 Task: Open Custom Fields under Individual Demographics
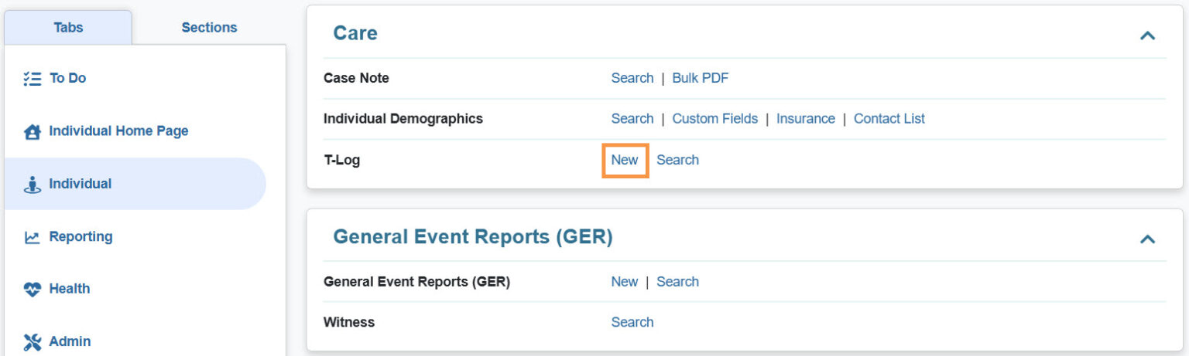point(714,119)
